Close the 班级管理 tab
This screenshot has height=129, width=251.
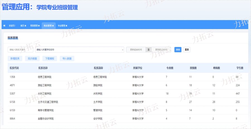[x=39, y=26]
